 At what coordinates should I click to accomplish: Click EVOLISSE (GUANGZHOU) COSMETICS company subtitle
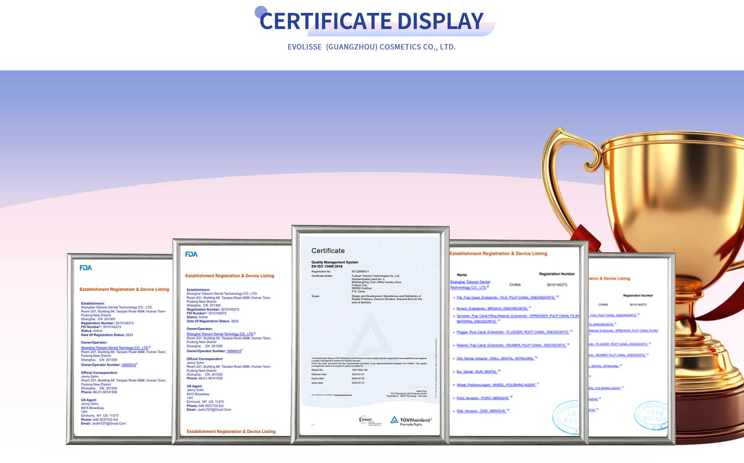(x=371, y=47)
